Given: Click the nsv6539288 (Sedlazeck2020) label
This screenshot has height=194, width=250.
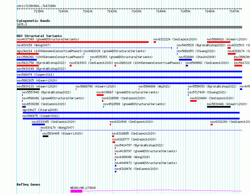Looking at the screenshot, I should [x=44, y=104].
